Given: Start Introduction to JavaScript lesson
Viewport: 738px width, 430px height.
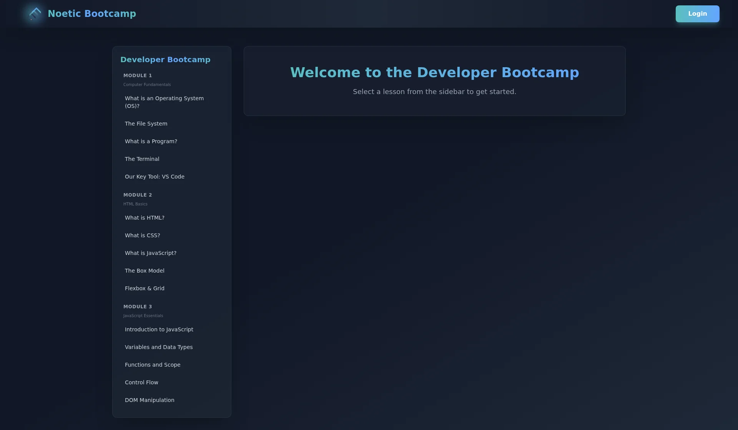Looking at the screenshot, I should pos(172,329).
